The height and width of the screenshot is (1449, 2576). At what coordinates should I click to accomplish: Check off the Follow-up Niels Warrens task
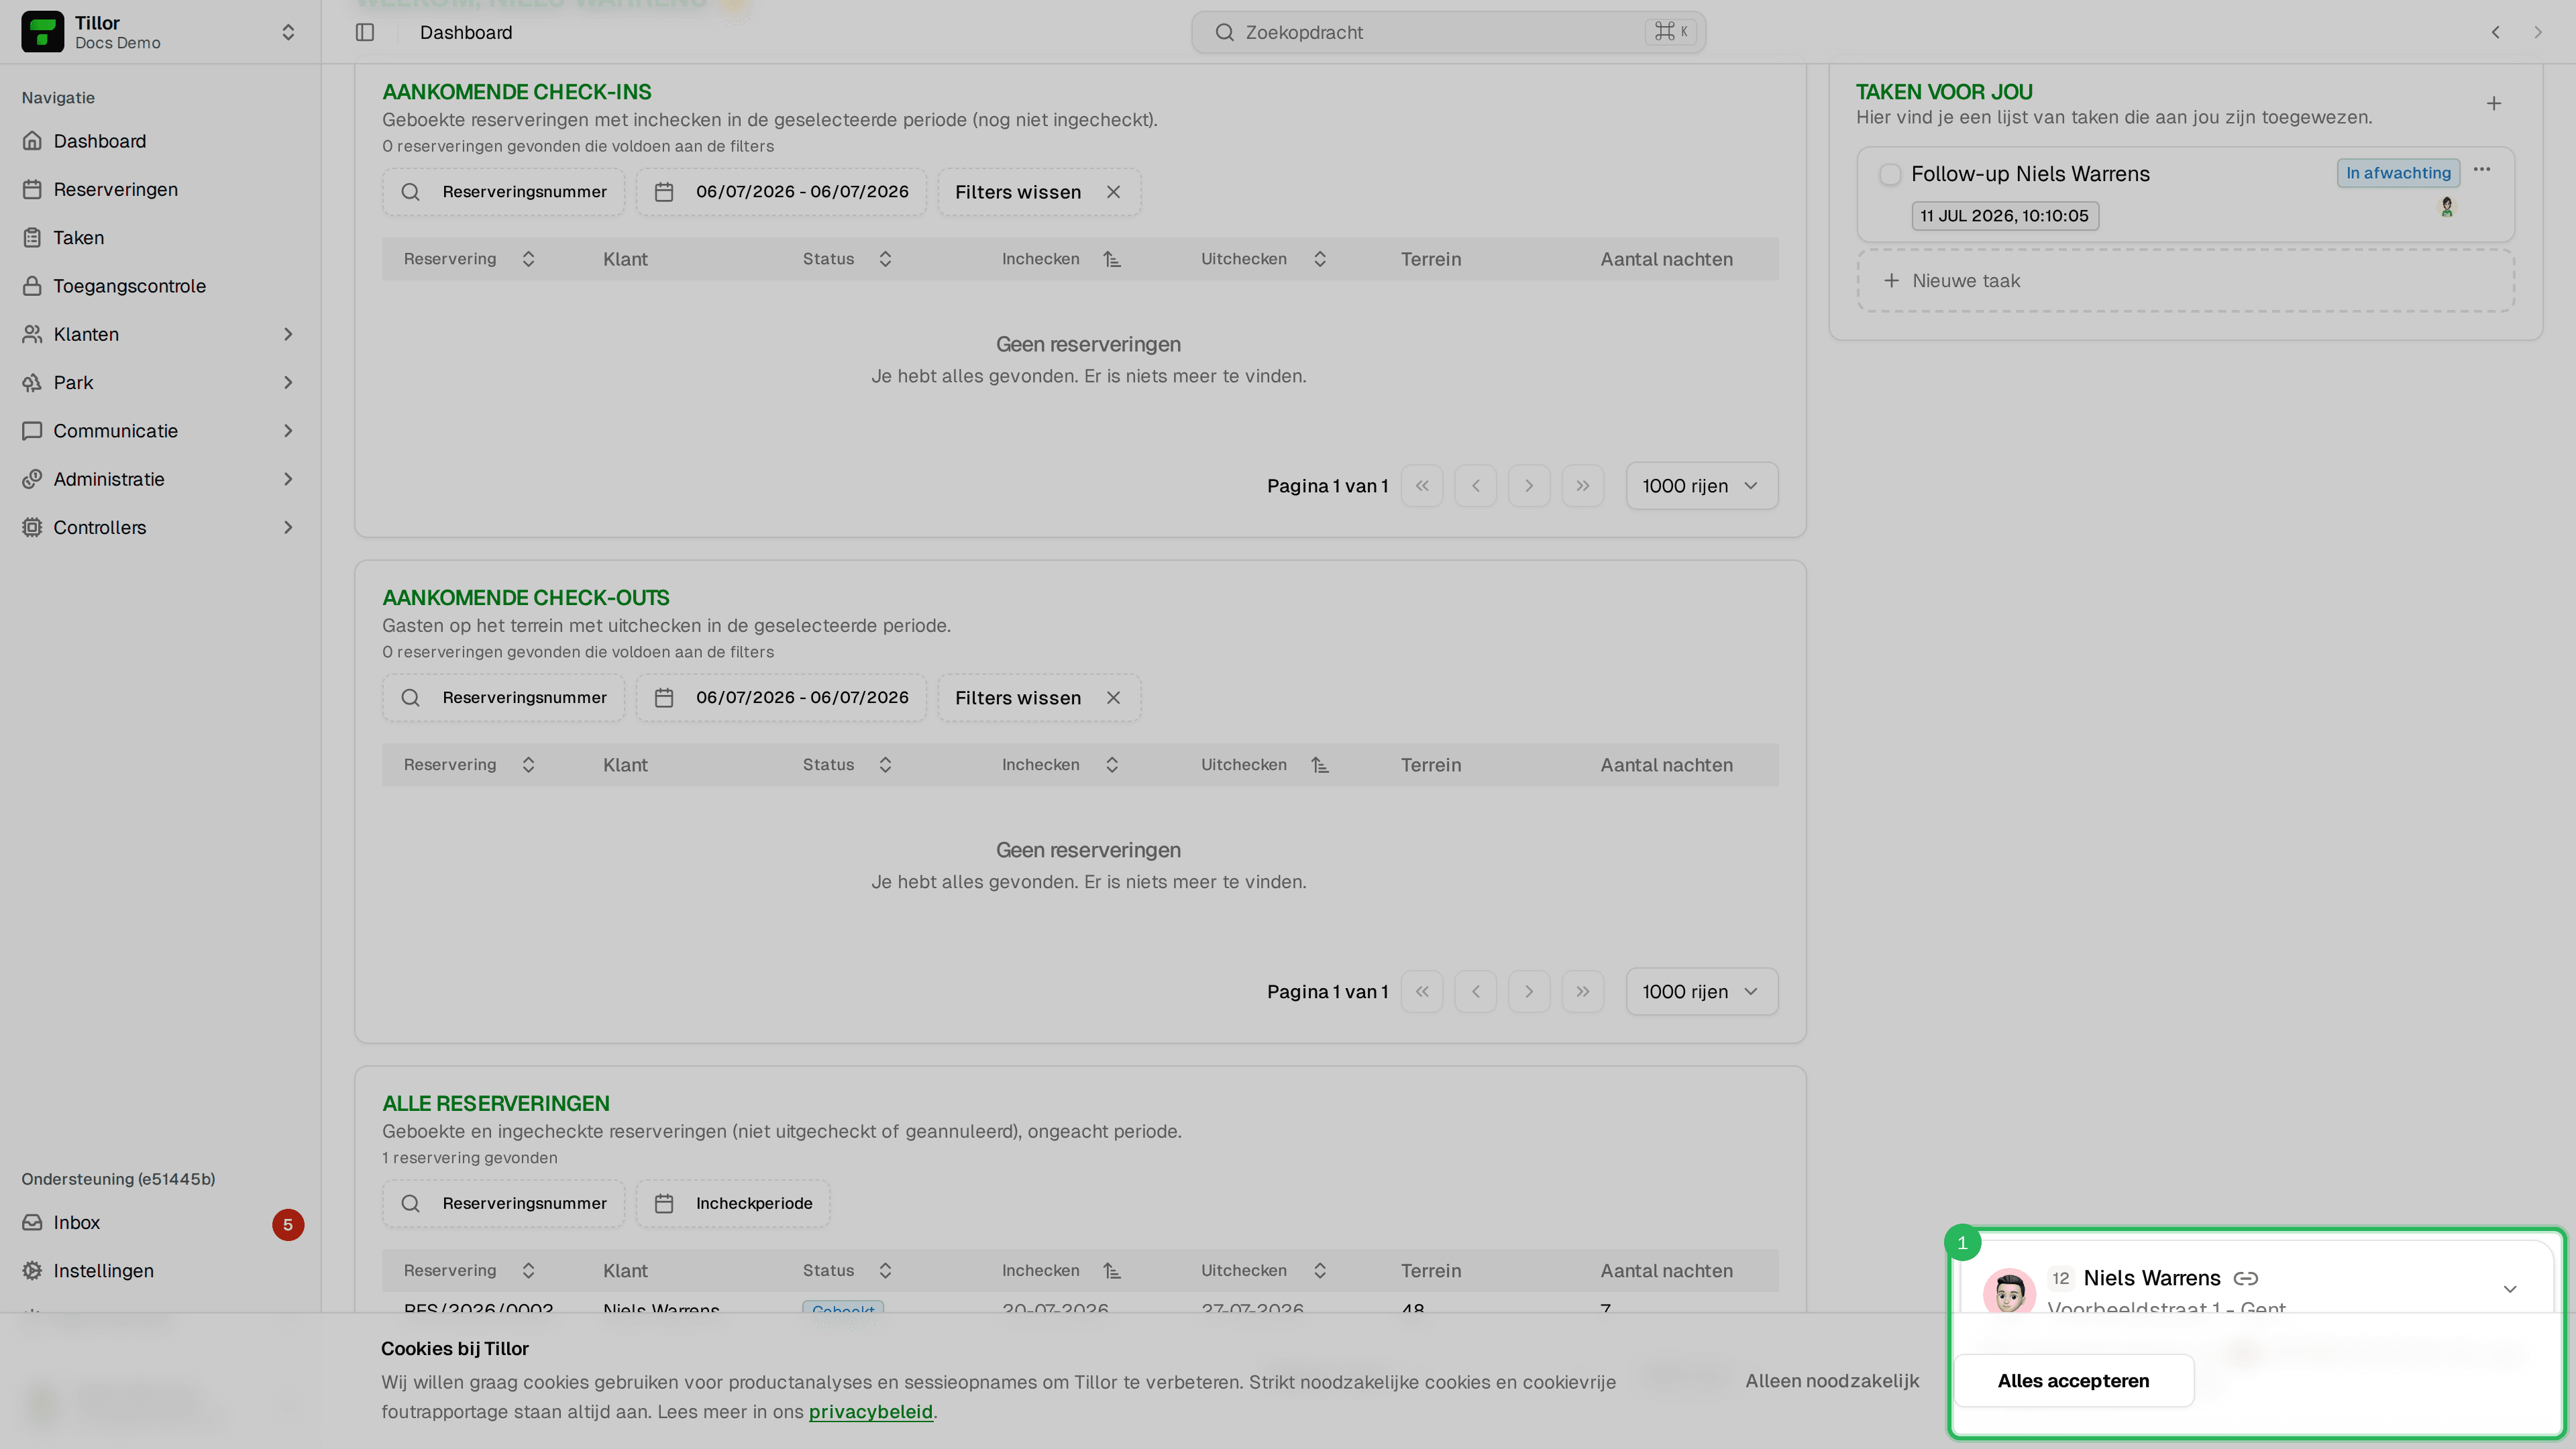[1890, 174]
